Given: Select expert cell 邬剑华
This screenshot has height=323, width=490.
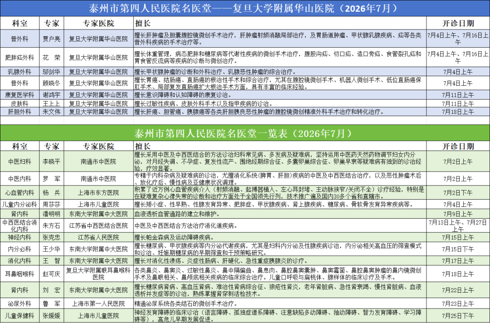Looking at the screenshot, I should click(52, 72).
